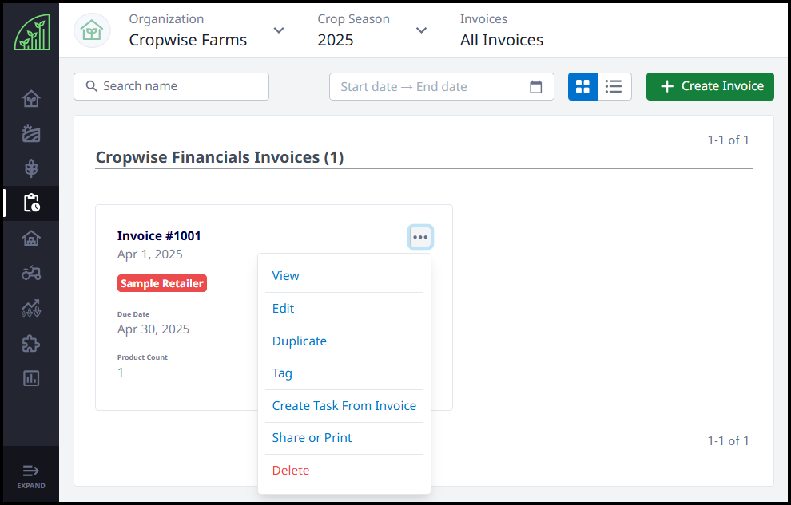Viewport: 791px width, 505px height.
Task: Click the Create Invoice button
Action: coord(710,86)
